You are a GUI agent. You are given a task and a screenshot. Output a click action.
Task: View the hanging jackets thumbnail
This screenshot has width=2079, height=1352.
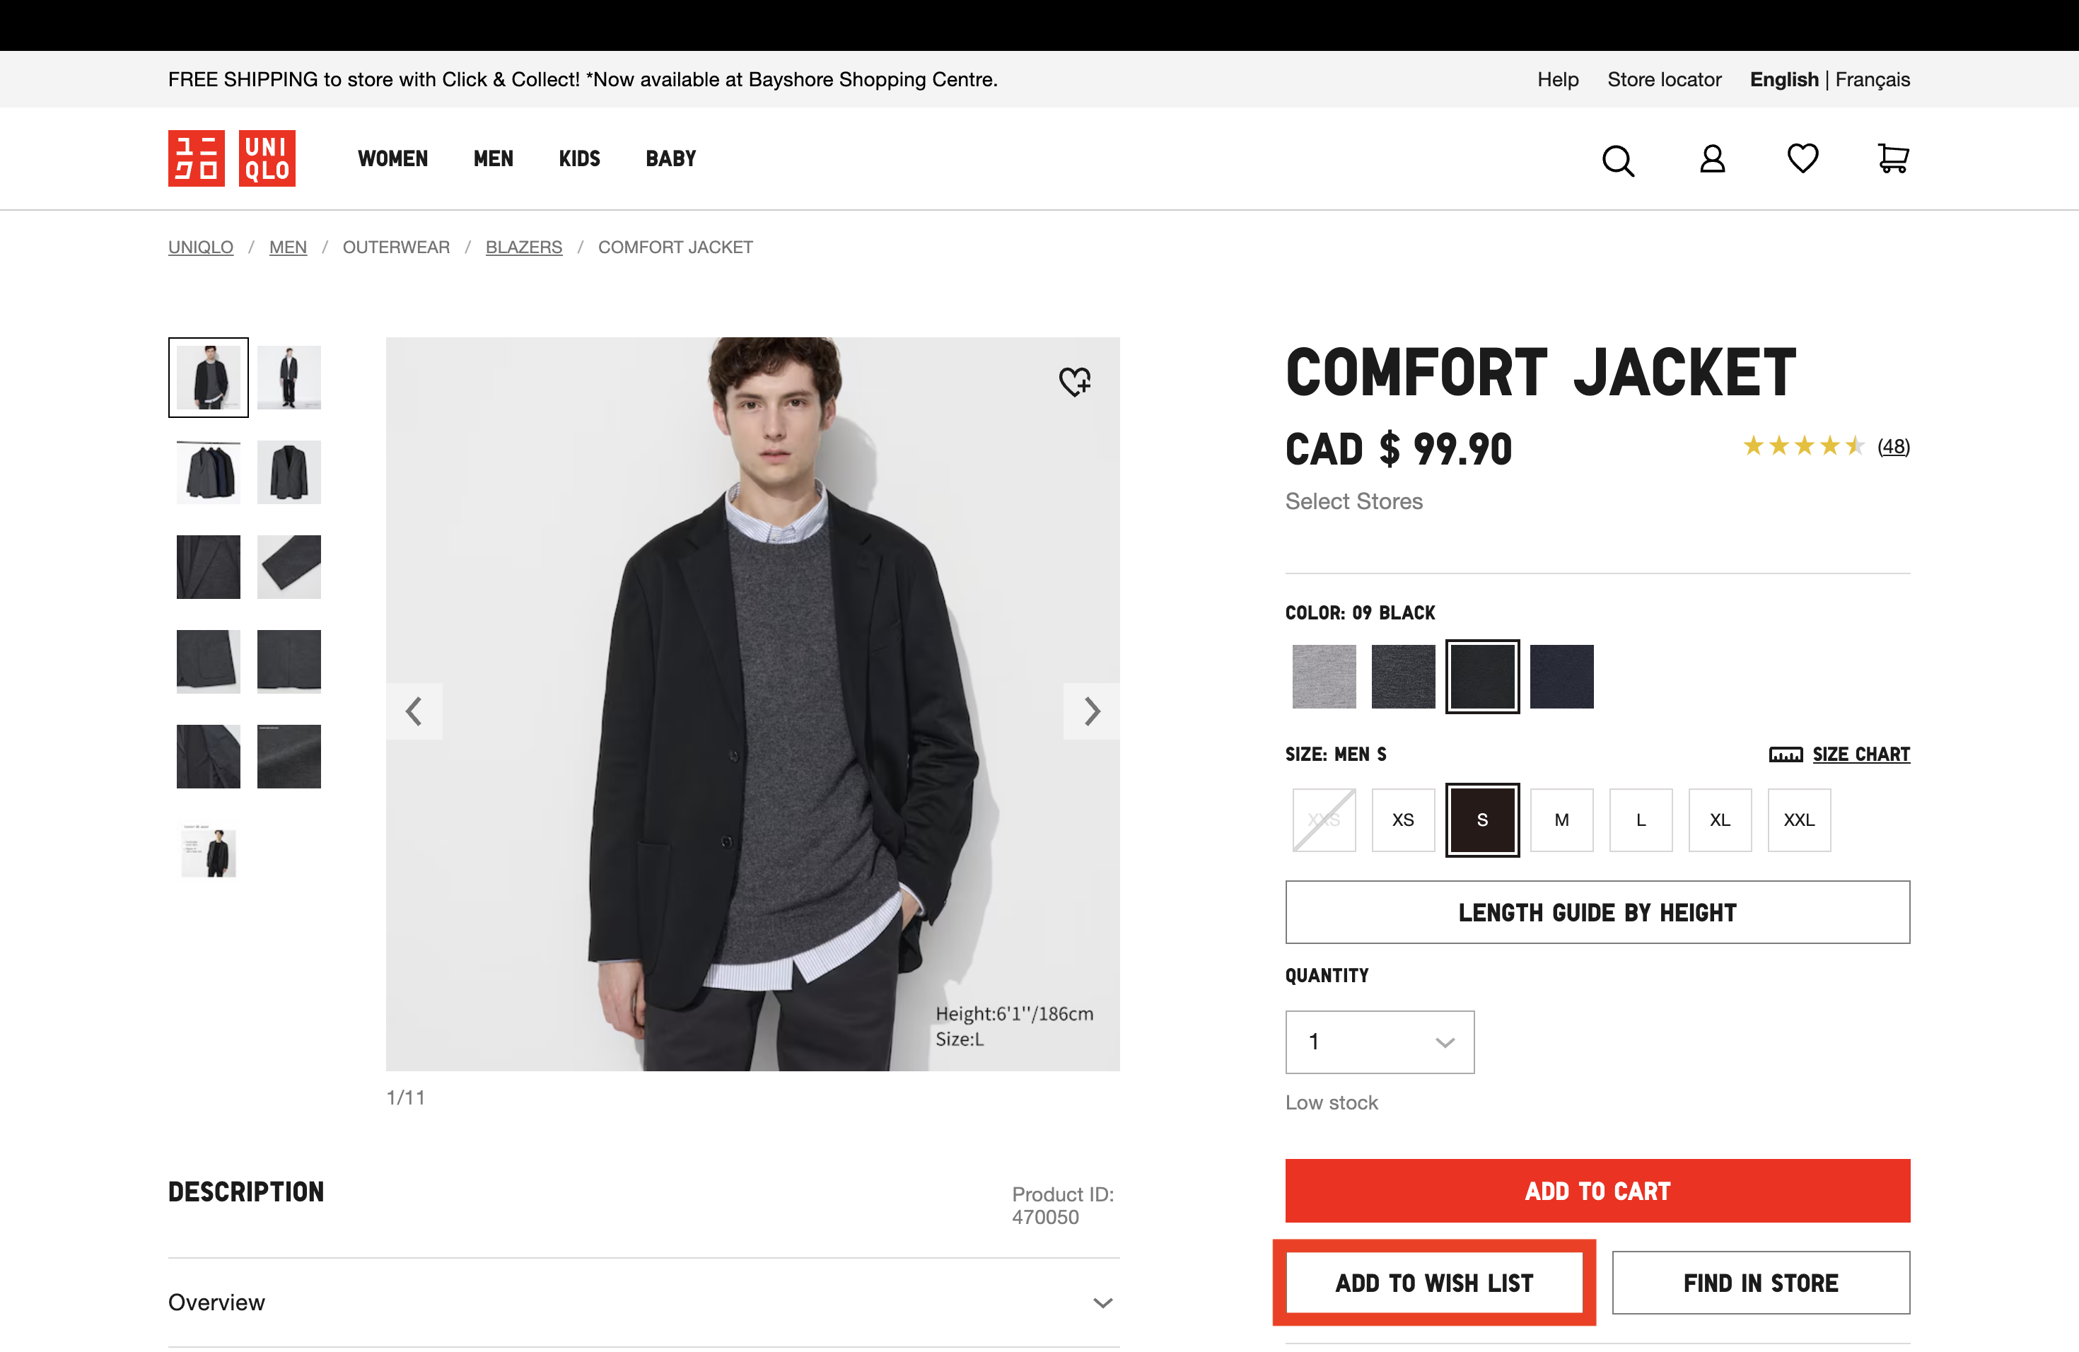(x=208, y=472)
